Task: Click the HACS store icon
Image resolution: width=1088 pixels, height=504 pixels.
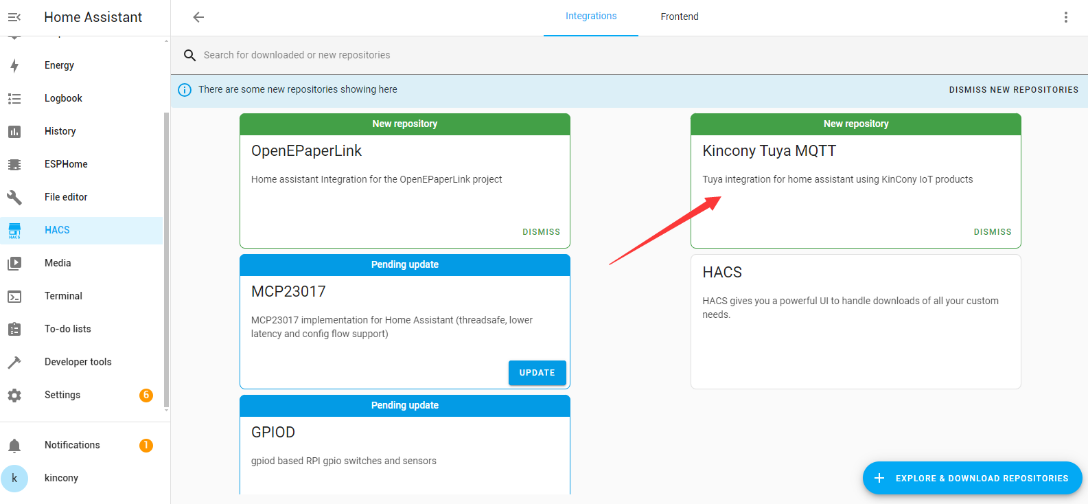Action: [x=14, y=230]
